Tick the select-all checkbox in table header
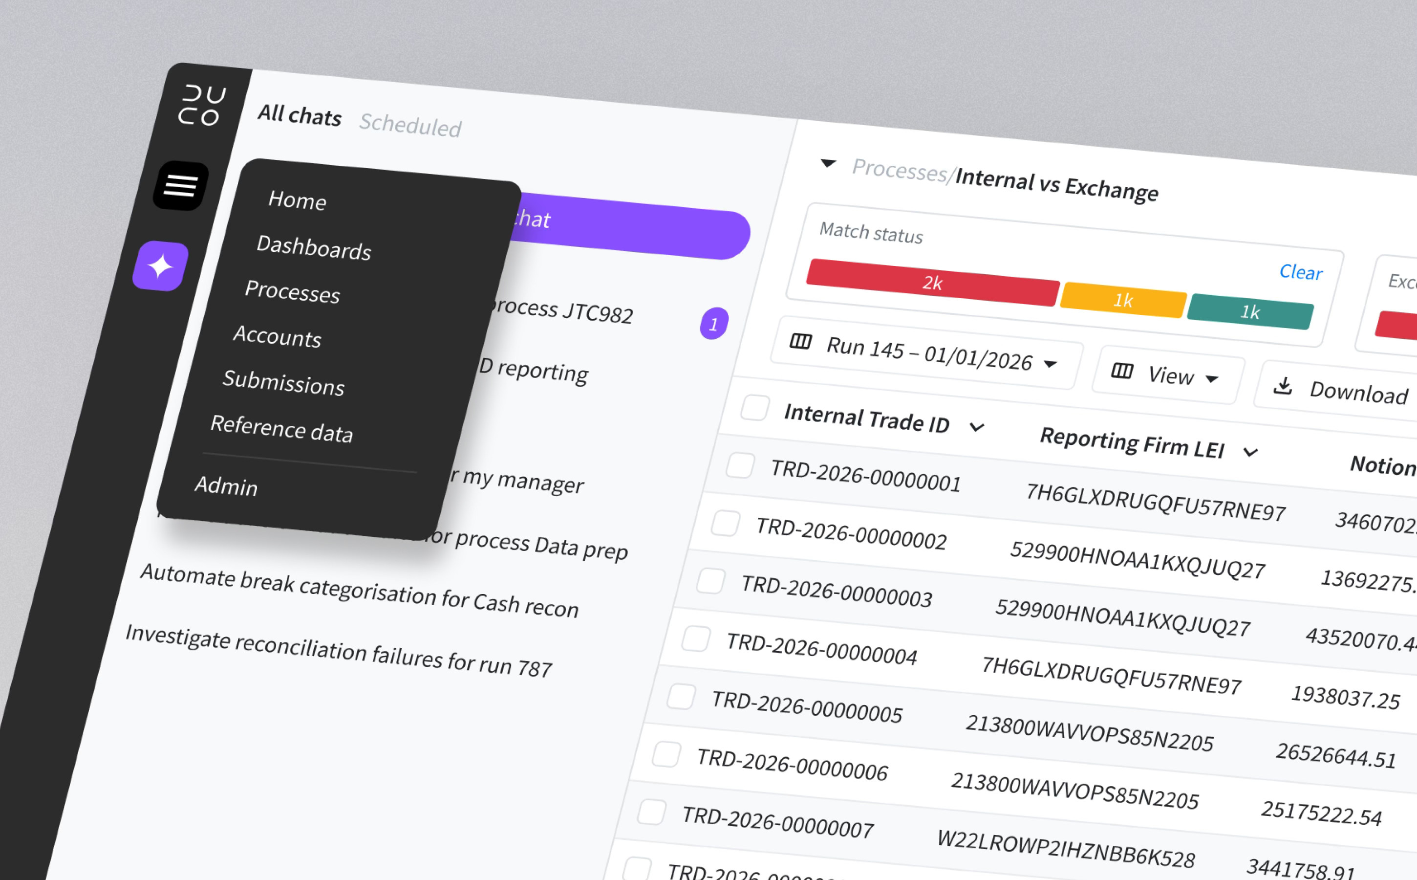Viewport: 1417px width, 880px height. 755,407
